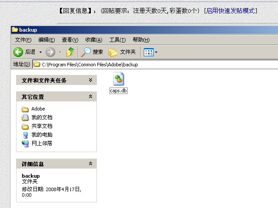278x208 pixels.
Task: Open Search with the magnifier icon
Action: pos(86,52)
